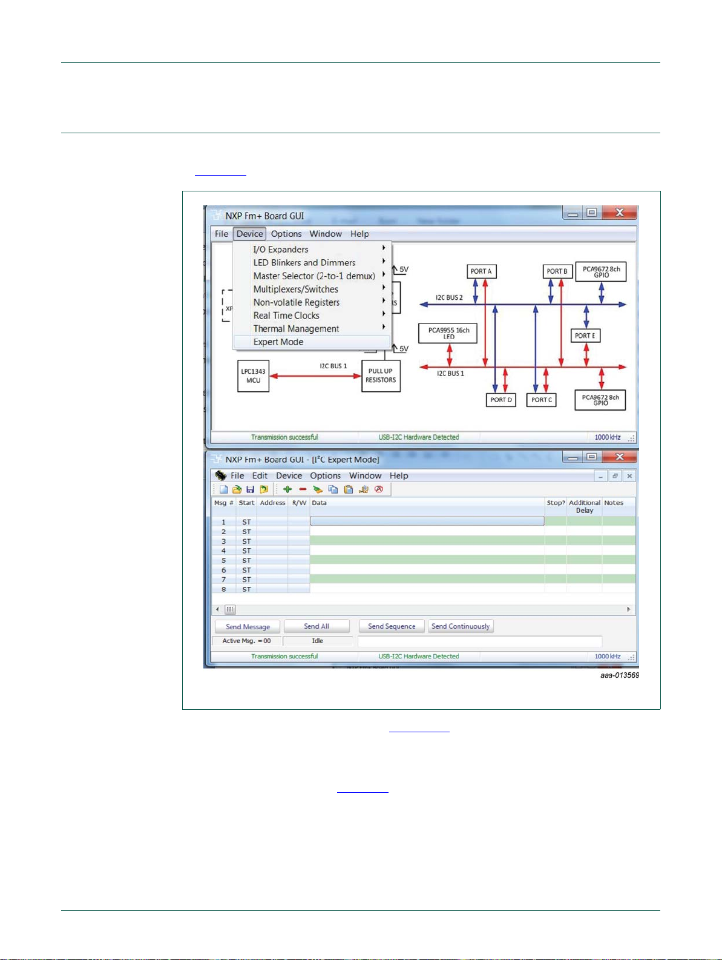
Task: Click the chip icon left of Expert Mode File menu
Action: (x=220, y=475)
